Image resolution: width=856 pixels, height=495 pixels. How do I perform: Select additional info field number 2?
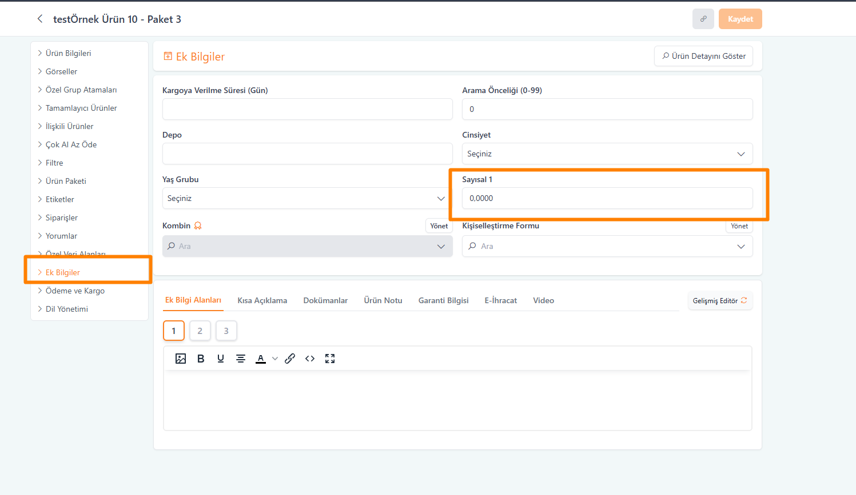[x=200, y=331]
